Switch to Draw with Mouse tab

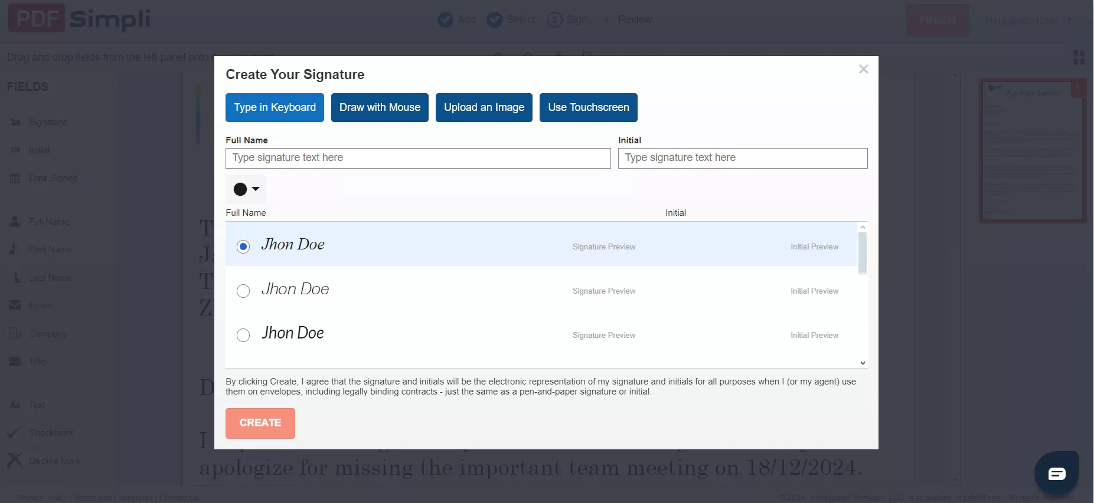(x=380, y=107)
